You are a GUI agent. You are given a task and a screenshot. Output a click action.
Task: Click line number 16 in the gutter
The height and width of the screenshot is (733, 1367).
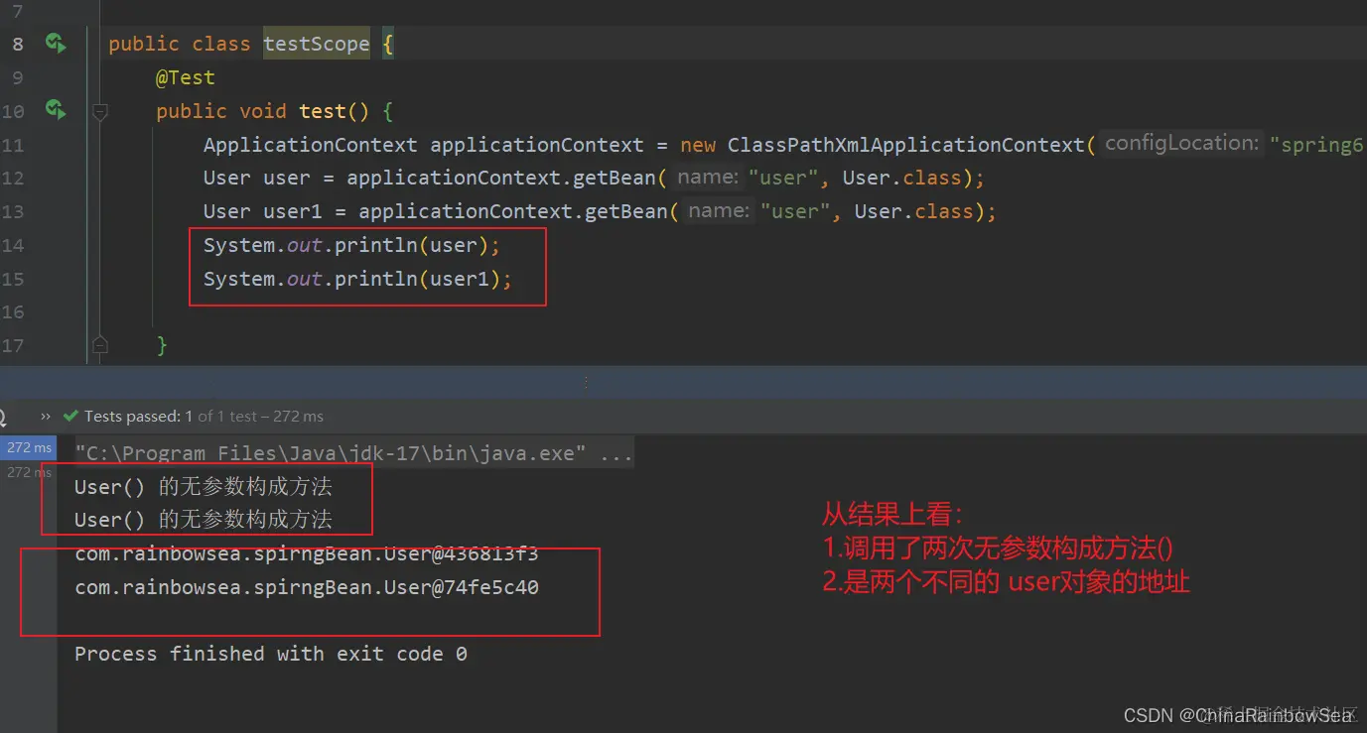pos(12,311)
